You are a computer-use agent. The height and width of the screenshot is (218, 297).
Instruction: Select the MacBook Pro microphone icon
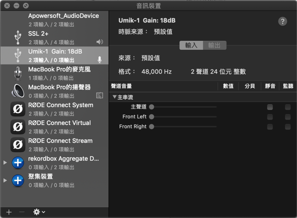click(17, 73)
